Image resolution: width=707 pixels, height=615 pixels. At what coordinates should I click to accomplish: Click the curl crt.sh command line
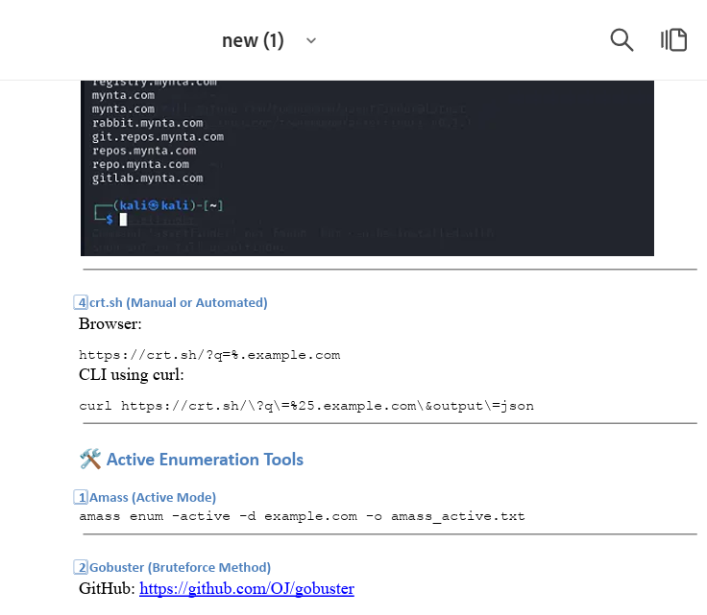tap(305, 406)
